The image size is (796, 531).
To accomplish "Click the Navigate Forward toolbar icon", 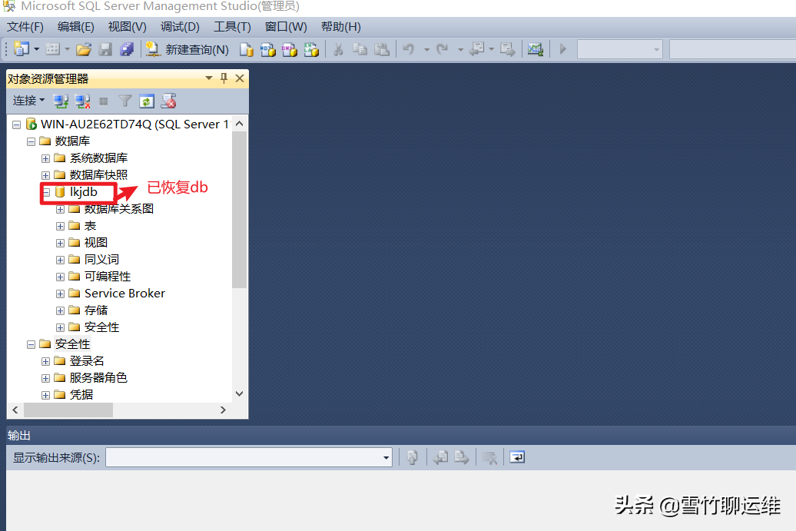I will pos(507,49).
